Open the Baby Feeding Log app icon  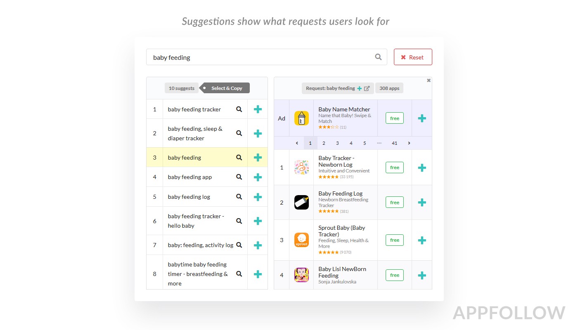pos(301,202)
